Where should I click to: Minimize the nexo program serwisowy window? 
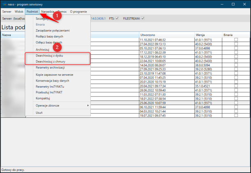click(222, 5)
